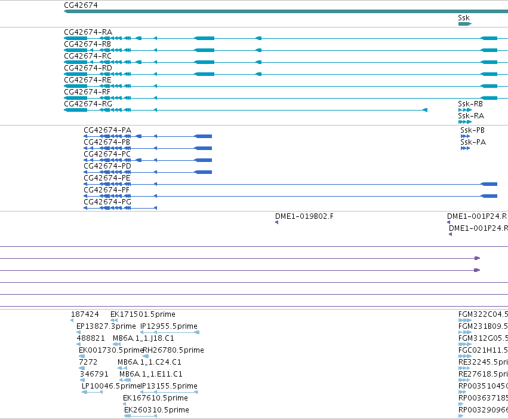Click the MB6A.1_1.J18.C1 feature glyph
Screen dimensions: 508x419
tap(116, 344)
